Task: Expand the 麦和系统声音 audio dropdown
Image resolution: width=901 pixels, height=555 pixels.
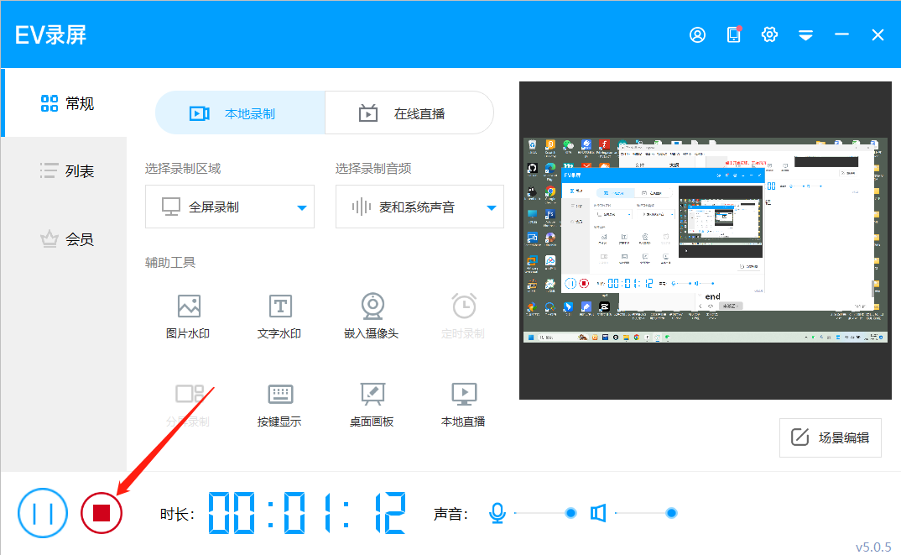Action: (419, 207)
